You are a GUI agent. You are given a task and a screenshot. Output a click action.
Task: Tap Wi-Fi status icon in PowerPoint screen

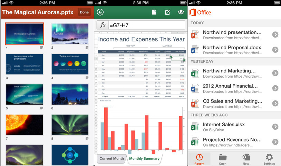click(x=11, y=3)
